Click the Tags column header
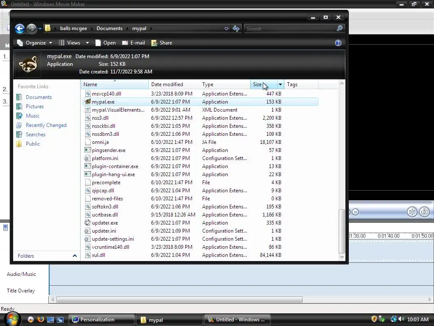This screenshot has height=326, width=434. (301, 84)
